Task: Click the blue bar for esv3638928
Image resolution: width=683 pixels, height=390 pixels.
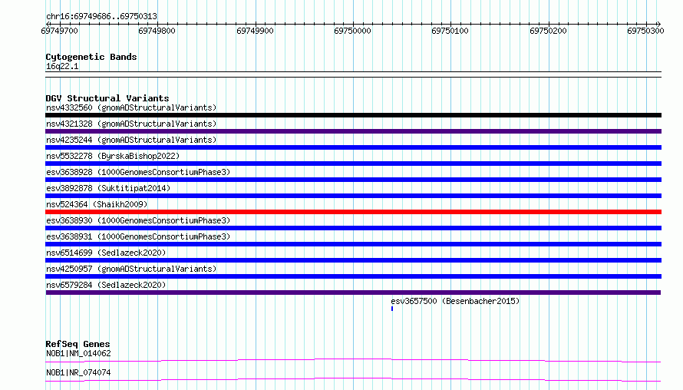Action: (353, 180)
